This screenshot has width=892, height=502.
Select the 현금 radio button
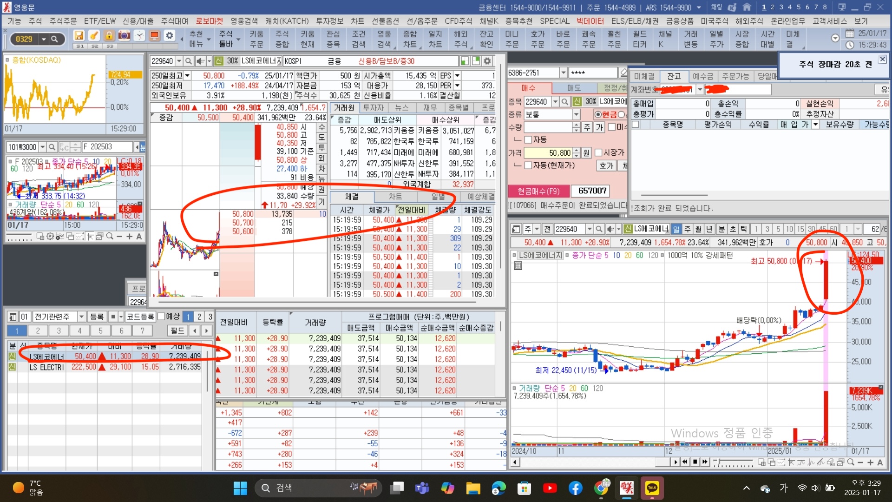[598, 114]
